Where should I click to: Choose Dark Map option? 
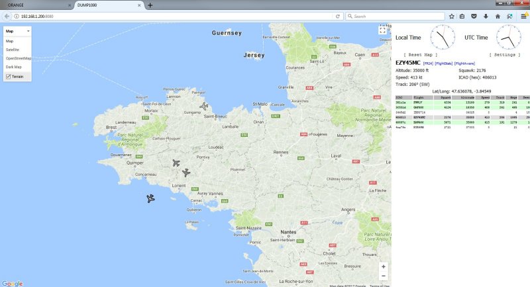click(13, 67)
